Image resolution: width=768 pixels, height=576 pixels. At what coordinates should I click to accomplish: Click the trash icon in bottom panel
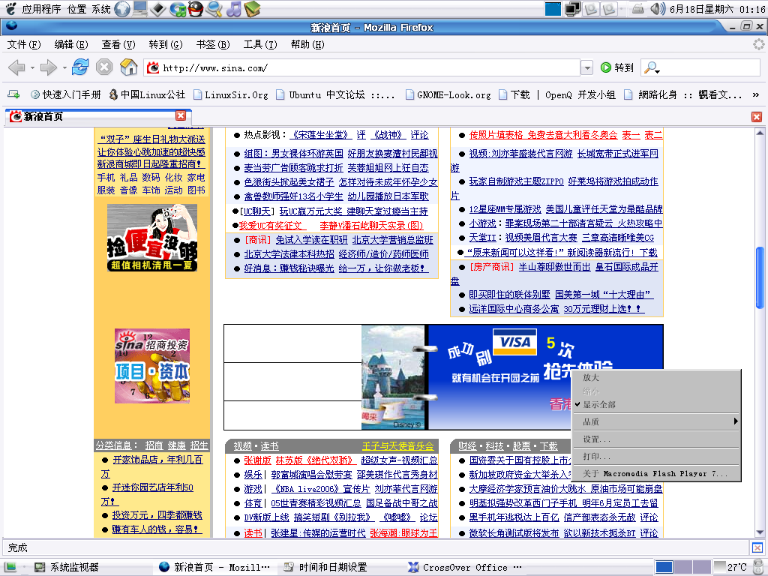pos(758,567)
